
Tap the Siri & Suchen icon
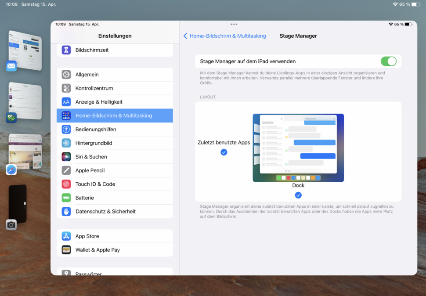pyautogui.click(x=66, y=157)
